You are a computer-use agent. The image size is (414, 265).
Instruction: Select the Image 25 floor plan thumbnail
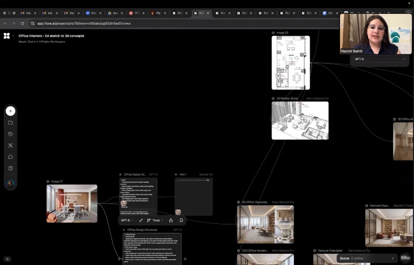click(x=290, y=63)
